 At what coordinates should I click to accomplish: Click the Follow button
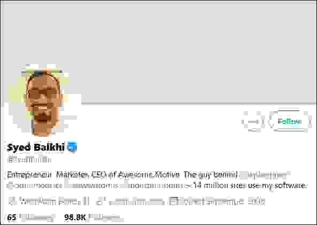tap(289, 121)
